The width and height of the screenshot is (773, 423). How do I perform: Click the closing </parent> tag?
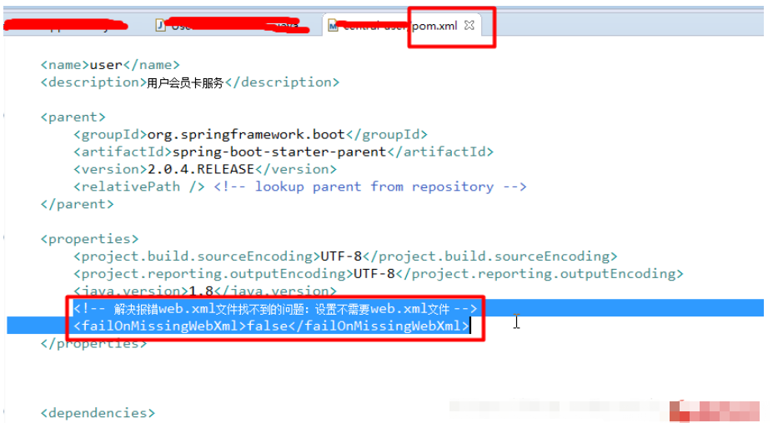pyautogui.click(x=77, y=204)
